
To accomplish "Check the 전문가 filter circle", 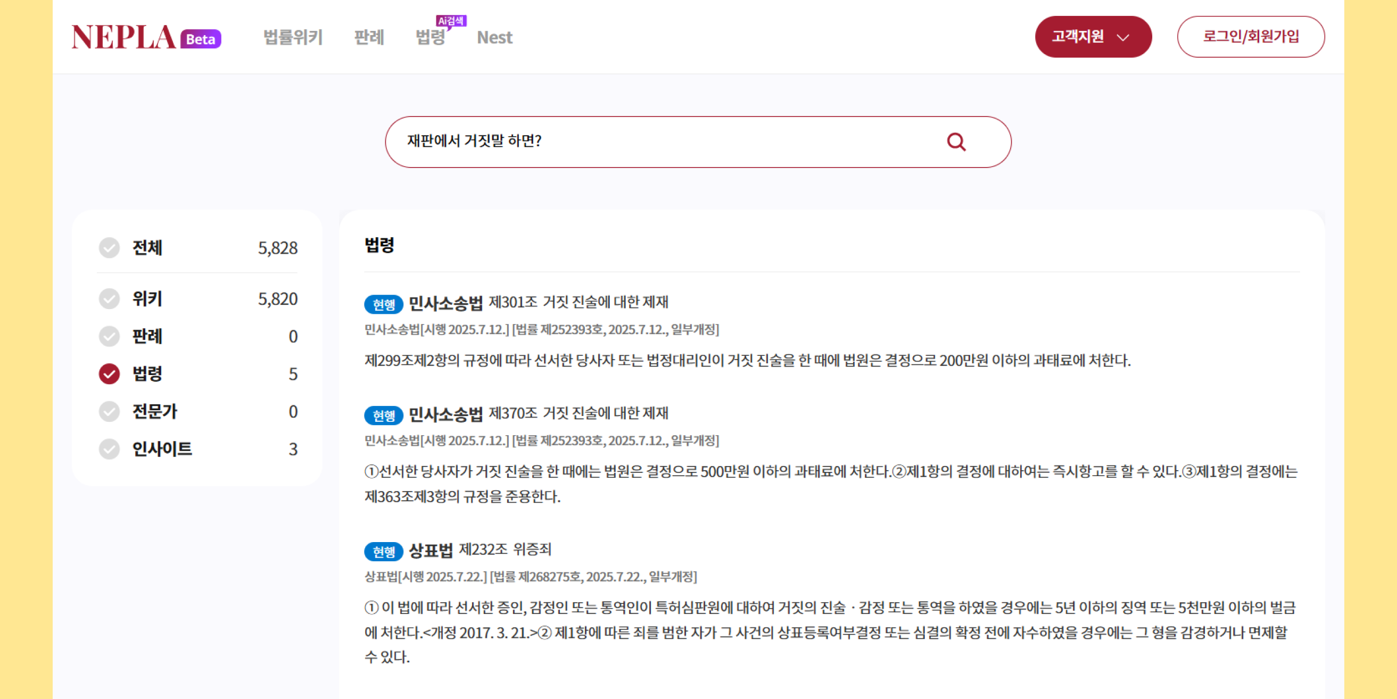I will (x=109, y=412).
